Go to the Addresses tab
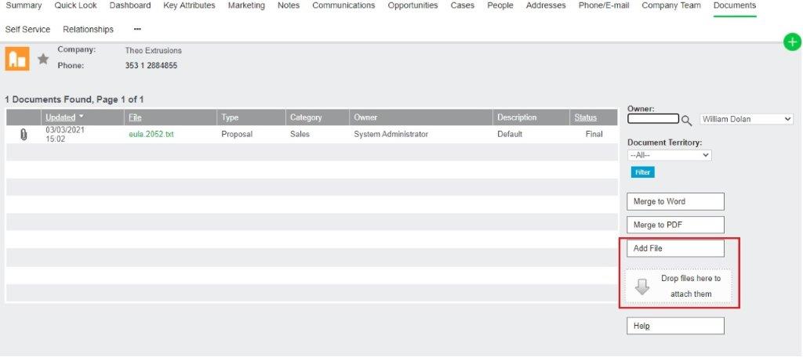This screenshot has width=803, height=357. pyautogui.click(x=546, y=5)
